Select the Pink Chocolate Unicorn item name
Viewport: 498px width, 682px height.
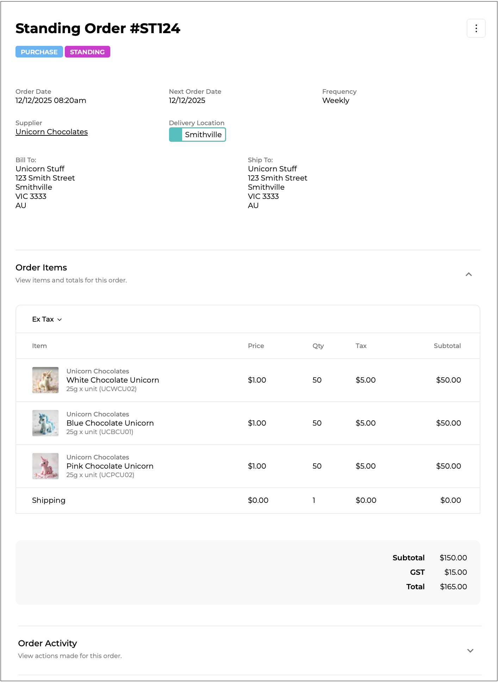point(110,466)
